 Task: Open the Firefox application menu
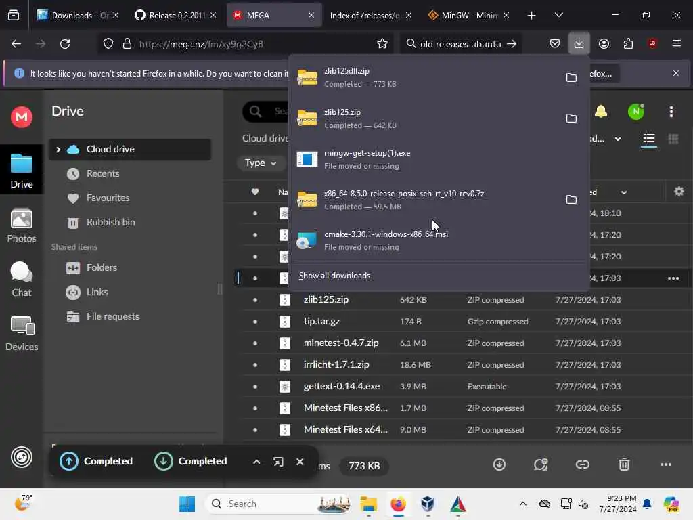pos(677,43)
